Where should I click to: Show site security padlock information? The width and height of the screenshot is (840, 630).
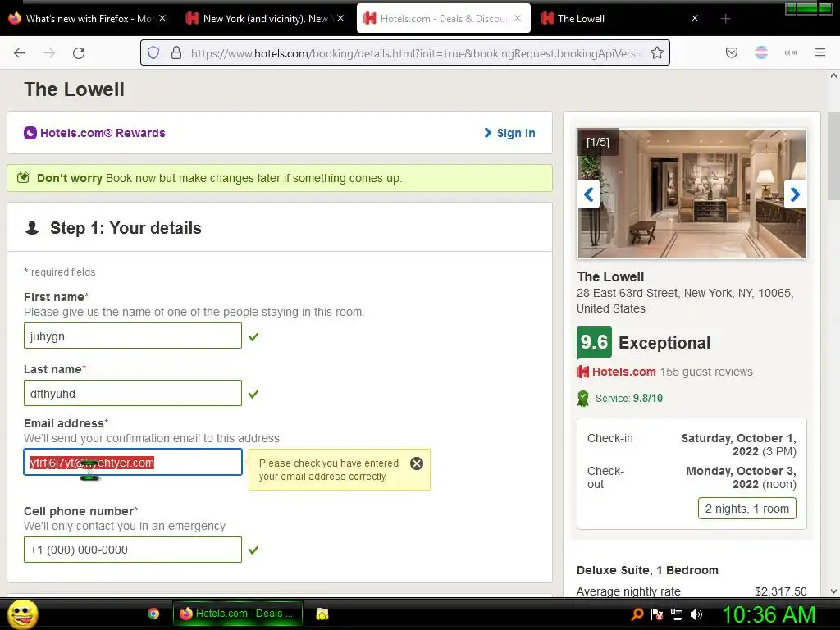tap(176, 53)
